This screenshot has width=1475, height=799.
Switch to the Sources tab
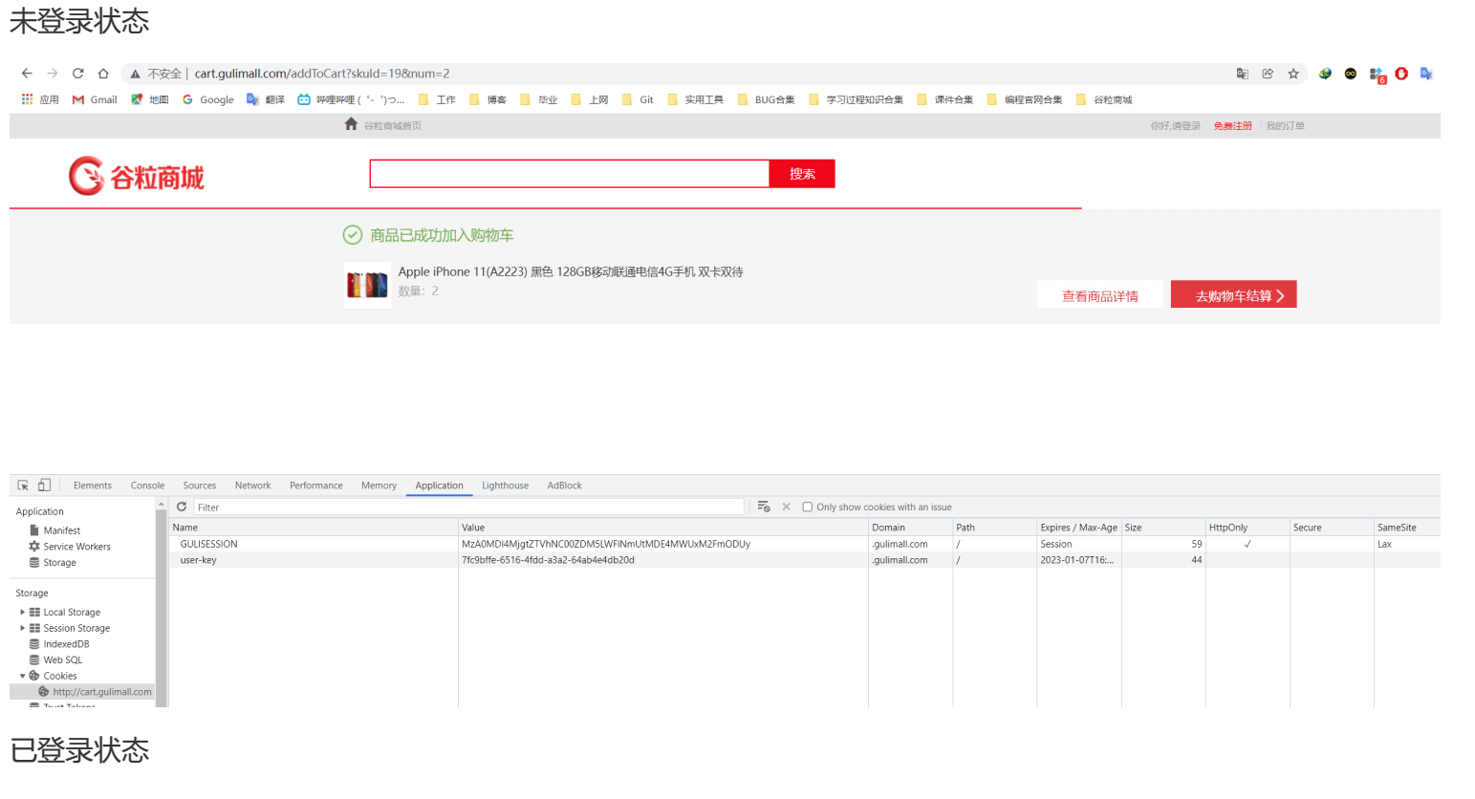click(x=200, y=486)
